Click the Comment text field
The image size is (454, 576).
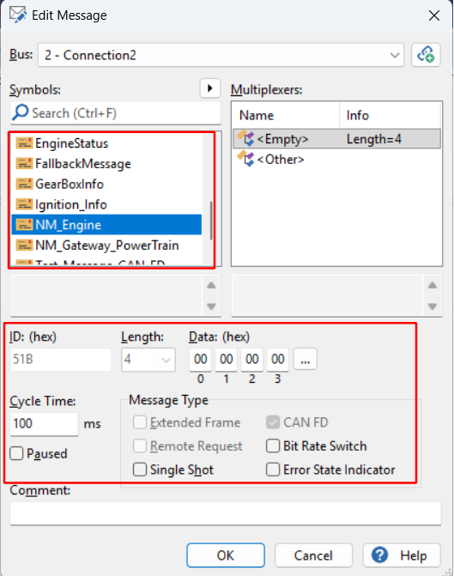click(x=226, y=513)
